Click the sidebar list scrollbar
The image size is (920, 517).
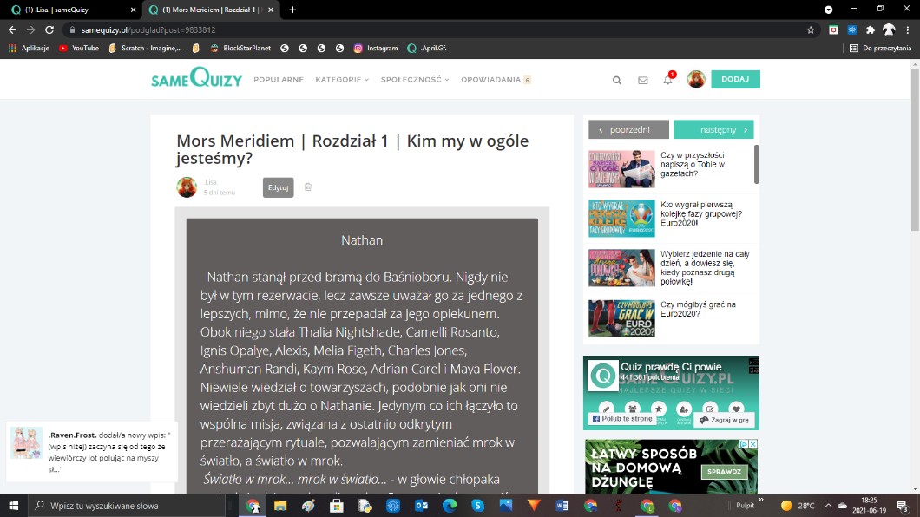tap(756, 165)
